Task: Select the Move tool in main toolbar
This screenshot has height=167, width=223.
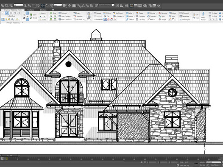Action: [43, 6]
